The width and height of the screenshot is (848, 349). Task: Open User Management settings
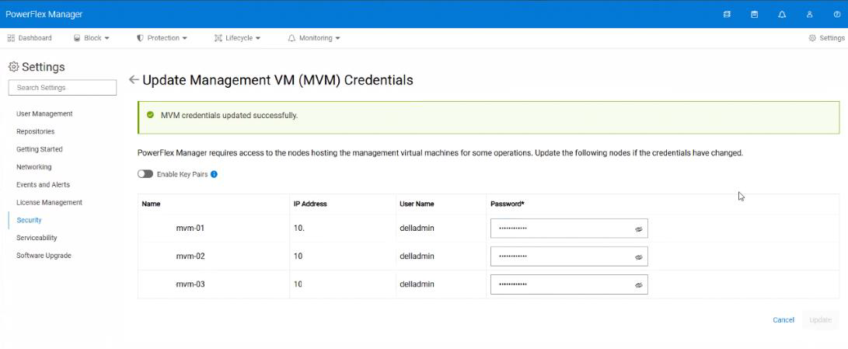pyautogui.click(x=44, y=113)
